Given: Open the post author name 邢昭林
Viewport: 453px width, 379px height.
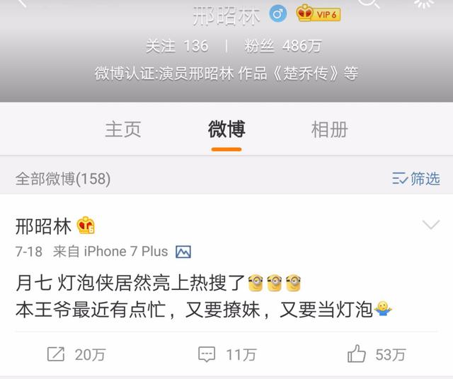Looking at the screenshot, I should 43,226.
